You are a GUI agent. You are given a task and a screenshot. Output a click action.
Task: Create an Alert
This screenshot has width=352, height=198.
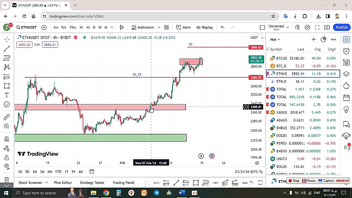[x=183, y=27]
